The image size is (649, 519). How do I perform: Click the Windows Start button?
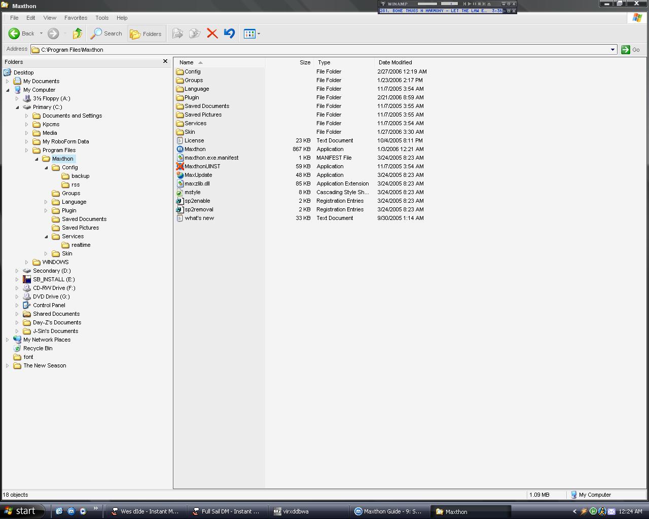click(x=19, y=511)
